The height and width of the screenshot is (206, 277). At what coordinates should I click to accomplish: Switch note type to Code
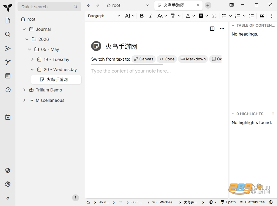[167, 59]
